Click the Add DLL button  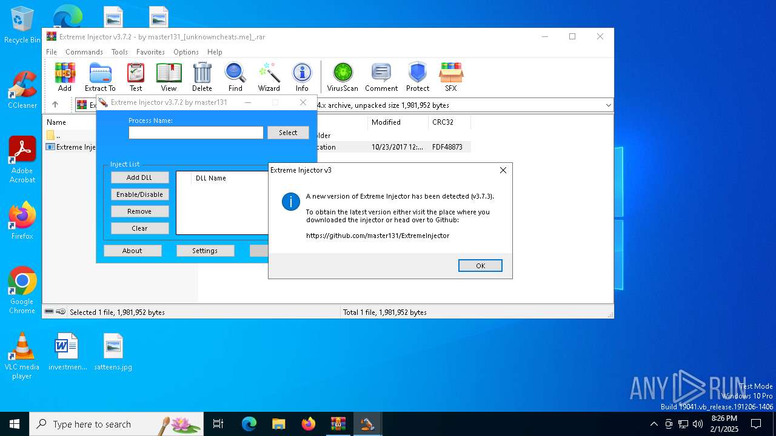(x=139, y=177)
